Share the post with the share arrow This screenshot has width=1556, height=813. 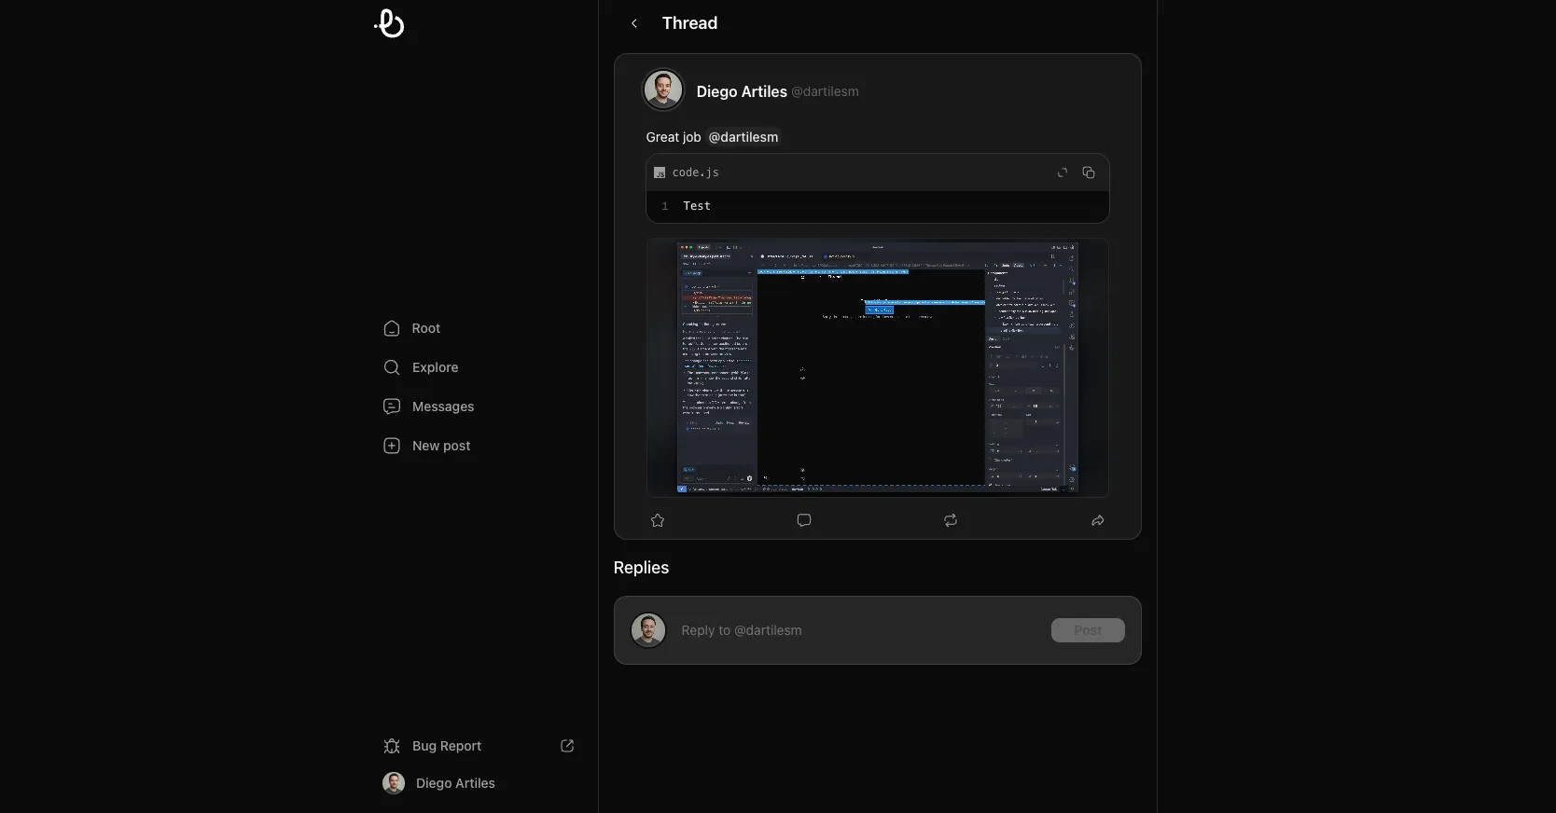pos(1098,520)
